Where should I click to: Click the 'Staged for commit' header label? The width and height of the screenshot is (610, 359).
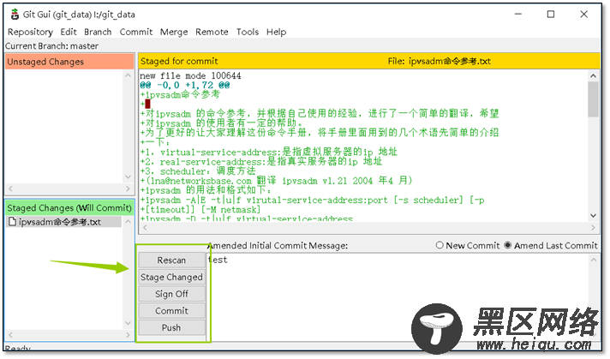click(x=179, y=61)
